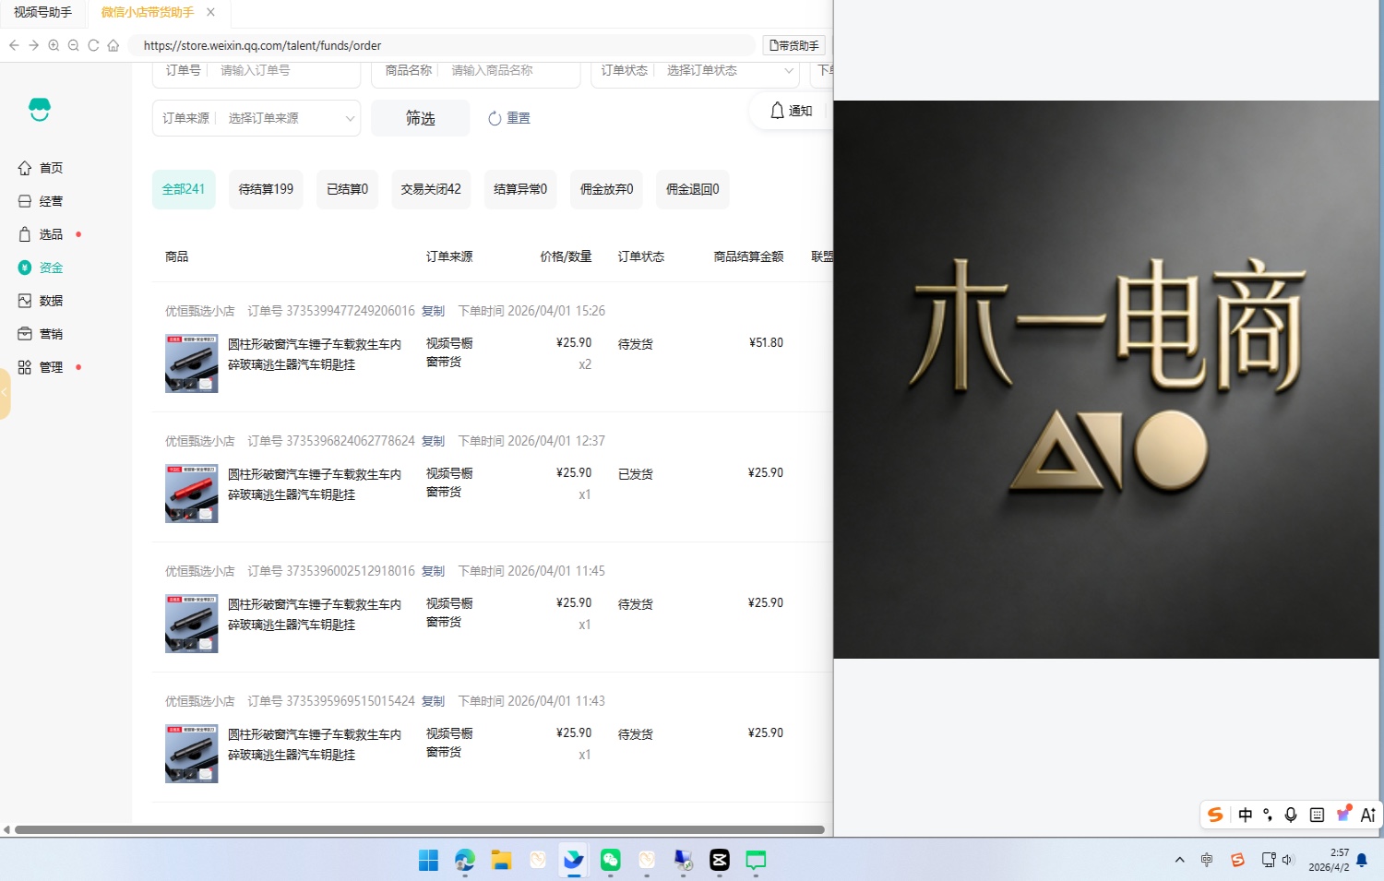Image resolution: width=1384 pixels, height=881 pixels.
Task: Click the 通知 notification bell
Action: [790, 111]
